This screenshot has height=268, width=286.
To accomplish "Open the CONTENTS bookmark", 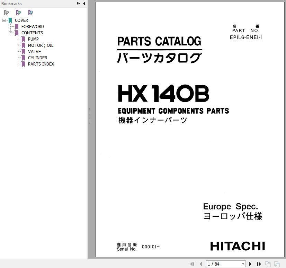I will tap(32, 33).
